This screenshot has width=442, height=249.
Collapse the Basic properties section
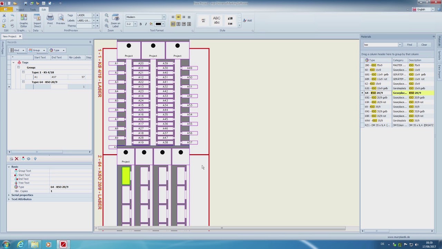[x=9, y=167]
